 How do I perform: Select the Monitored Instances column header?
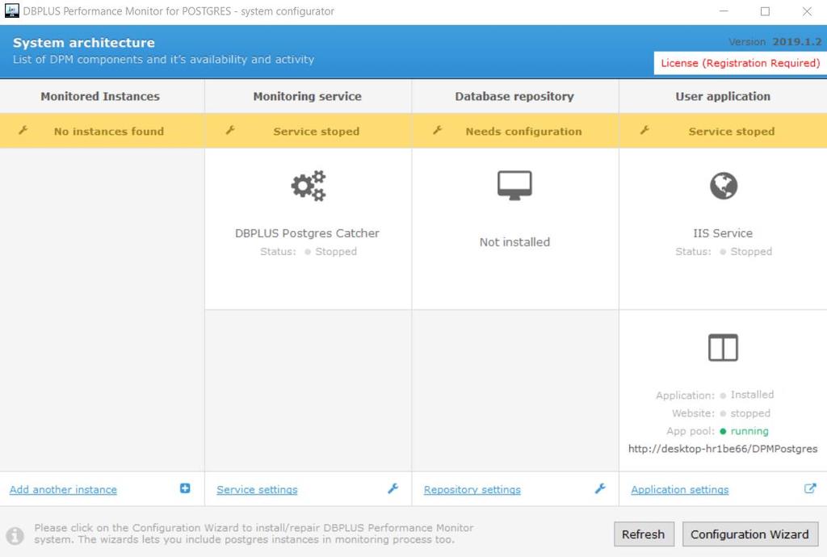[100, 96]
